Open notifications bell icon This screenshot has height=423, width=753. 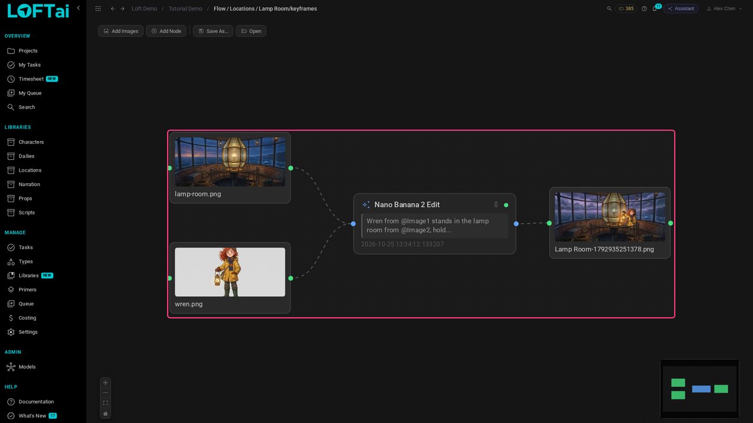(x=654, y=9)
